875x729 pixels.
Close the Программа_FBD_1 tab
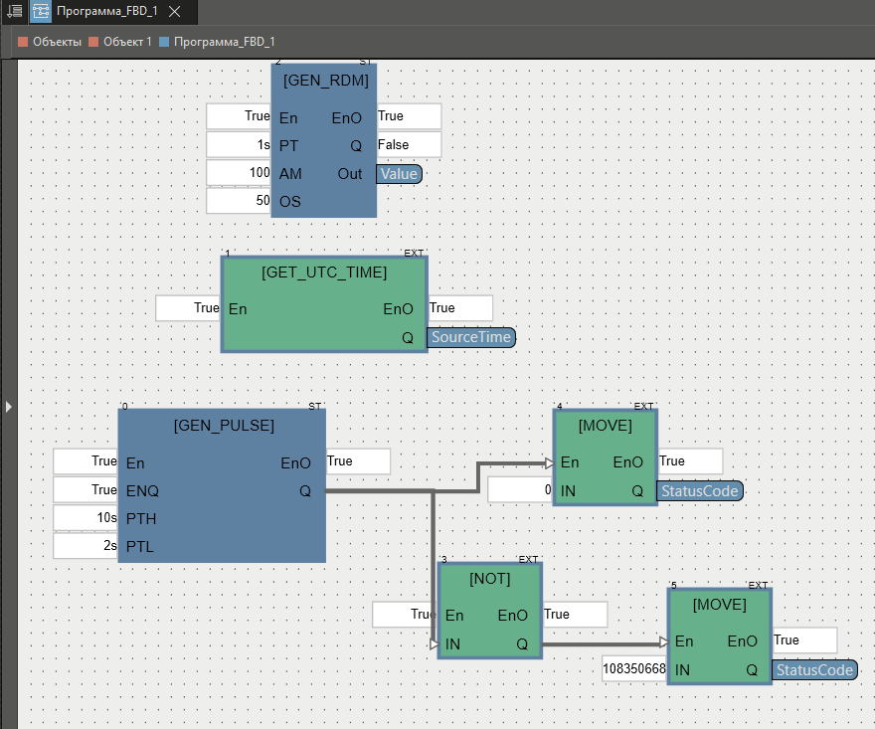174,12
